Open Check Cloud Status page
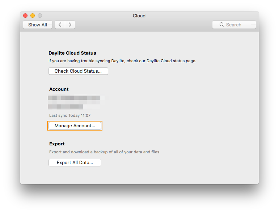 (x=78, y=71)
